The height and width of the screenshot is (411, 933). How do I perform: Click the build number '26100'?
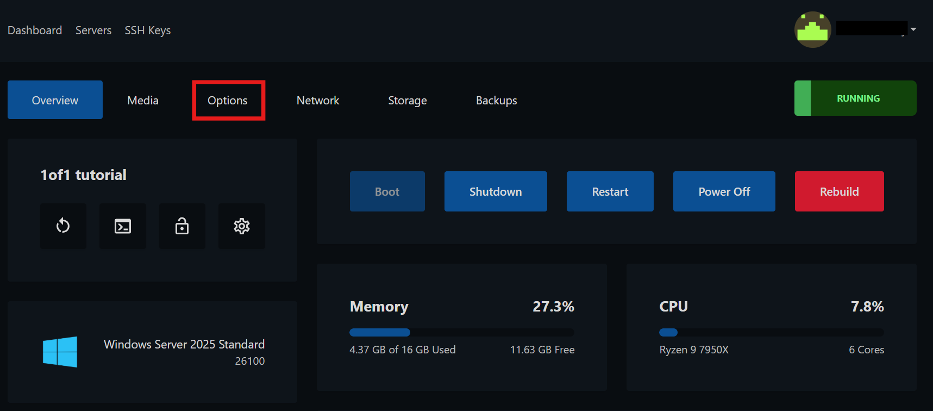(x=250, y=361)
